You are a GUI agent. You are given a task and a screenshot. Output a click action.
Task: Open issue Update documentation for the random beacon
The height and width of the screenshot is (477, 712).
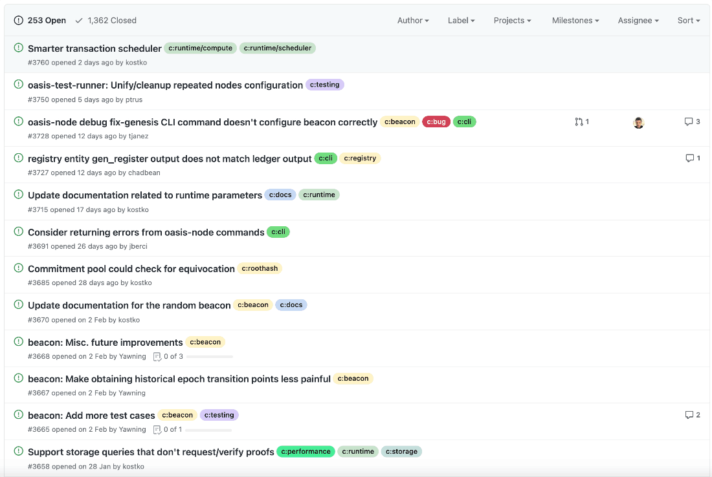(x=129, y=306)
